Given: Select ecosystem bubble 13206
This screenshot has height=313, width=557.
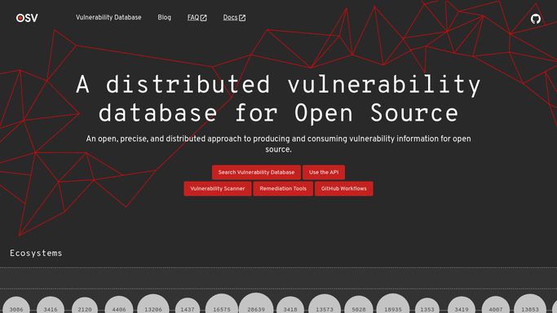Looking at the screenshot, I should coord(153,304).
